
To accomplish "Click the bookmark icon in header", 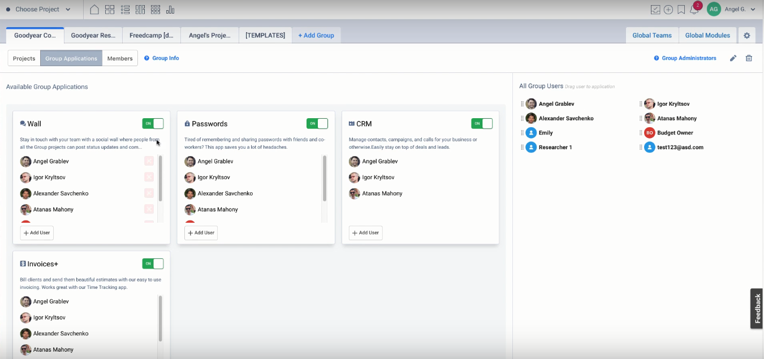I will tap(681, 10).
